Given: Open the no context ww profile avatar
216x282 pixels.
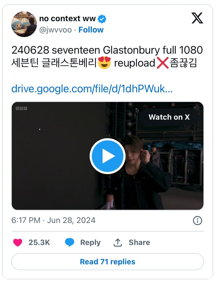Looking at the screenshot, I should (24, 24).
